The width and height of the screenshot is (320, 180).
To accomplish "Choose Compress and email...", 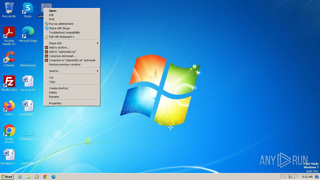I will click(x=72, y=56).
